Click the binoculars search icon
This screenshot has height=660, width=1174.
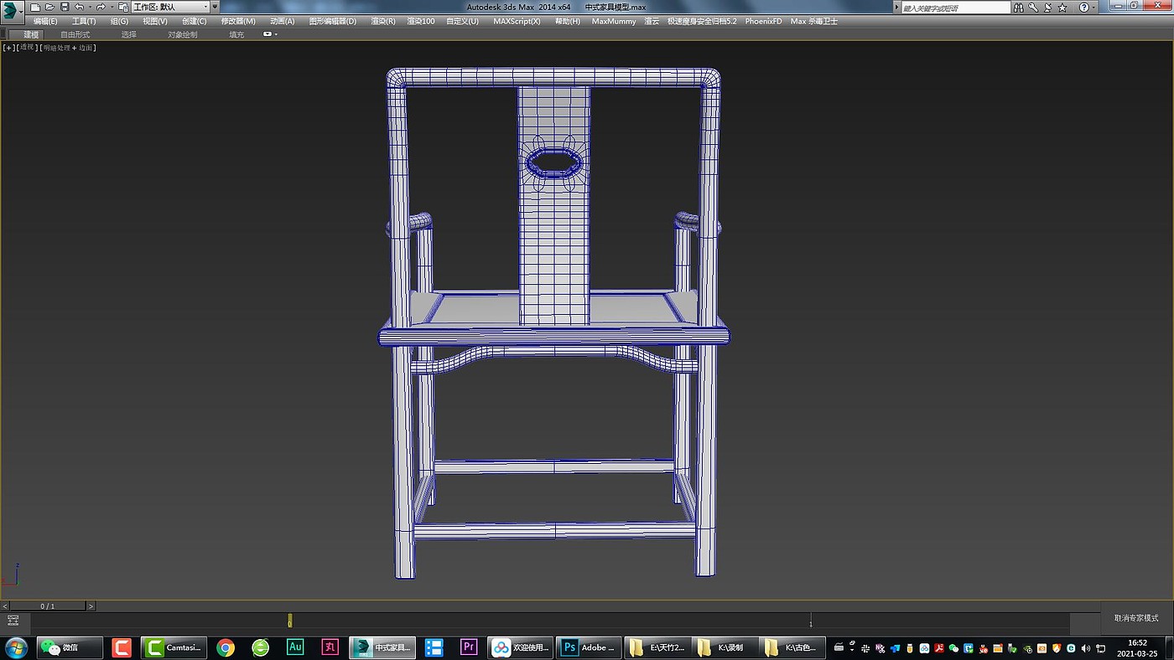(1019, 7)
